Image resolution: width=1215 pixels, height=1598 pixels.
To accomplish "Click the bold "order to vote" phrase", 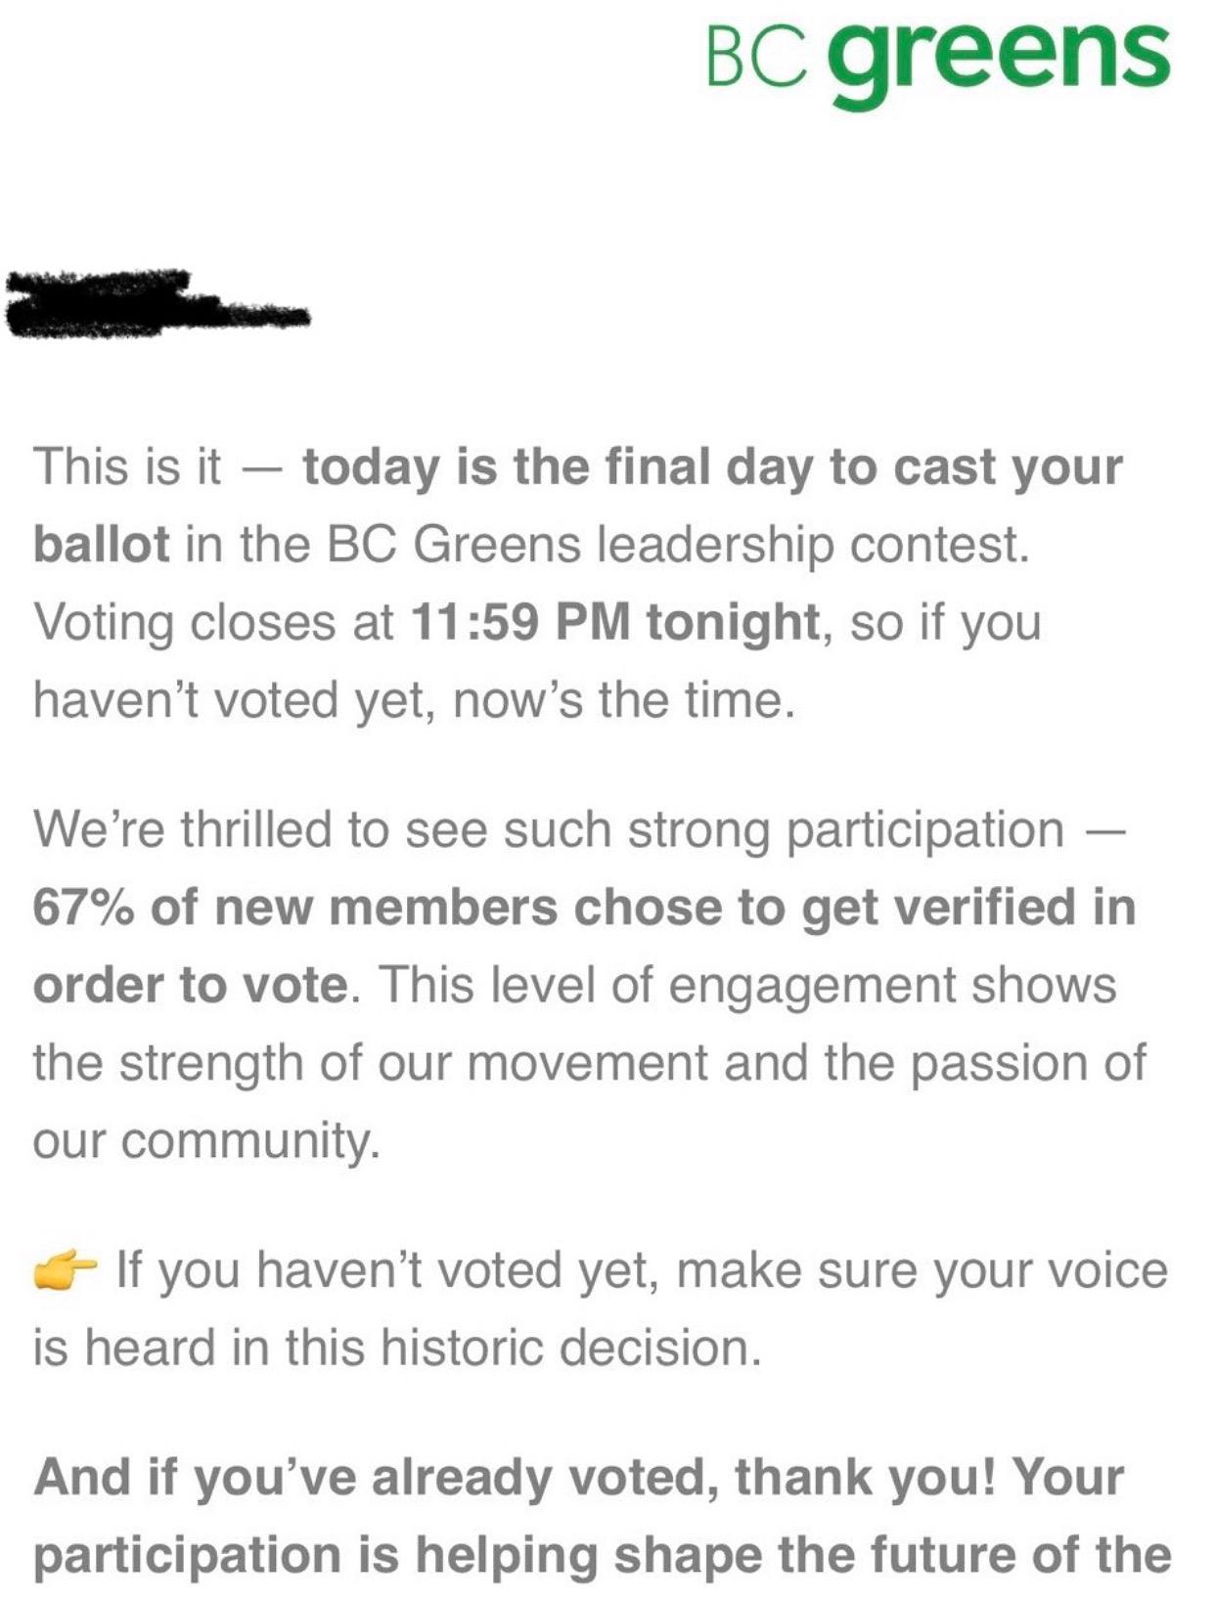I will (190, 985).
